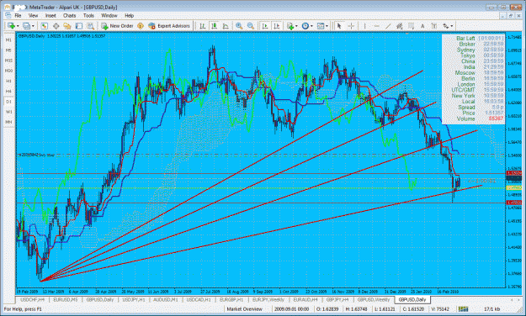526x316 pixels.
Task: Expand the Templates dropdown arrow
Action: click(x=327, y=26)
